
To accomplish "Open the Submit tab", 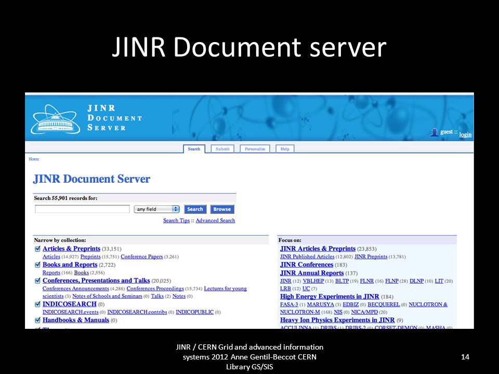I will [222, 149].
